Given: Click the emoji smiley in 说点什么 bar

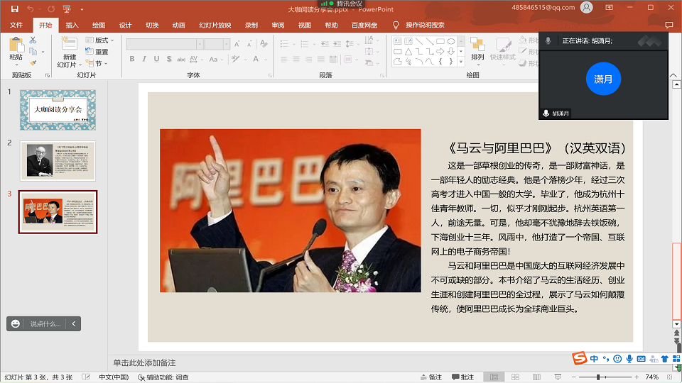Looking at the screenshot, I should tap(15, 323).
